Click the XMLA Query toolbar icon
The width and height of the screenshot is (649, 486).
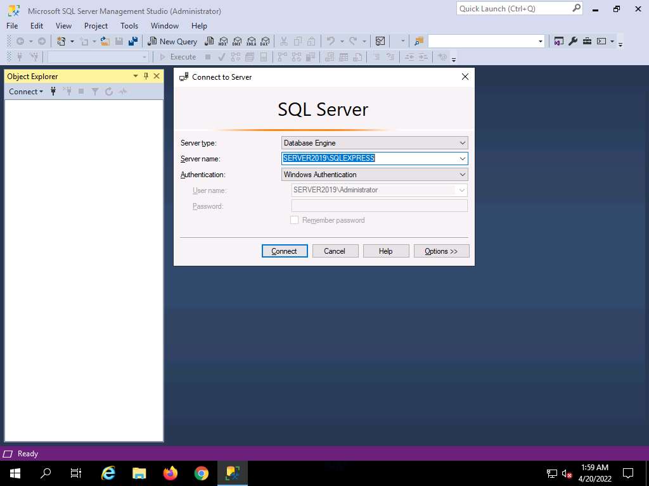(251, 41)
